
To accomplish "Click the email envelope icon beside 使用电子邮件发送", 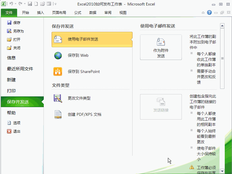I will click(x=58, y=39).
